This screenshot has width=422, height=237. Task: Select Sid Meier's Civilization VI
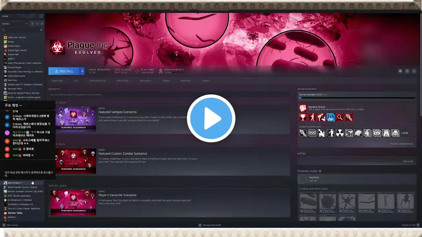tap(20, 204)
